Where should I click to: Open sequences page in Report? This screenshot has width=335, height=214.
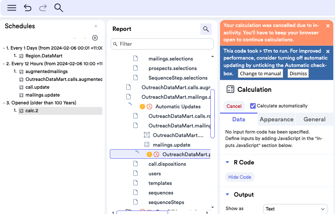point(161,193)
